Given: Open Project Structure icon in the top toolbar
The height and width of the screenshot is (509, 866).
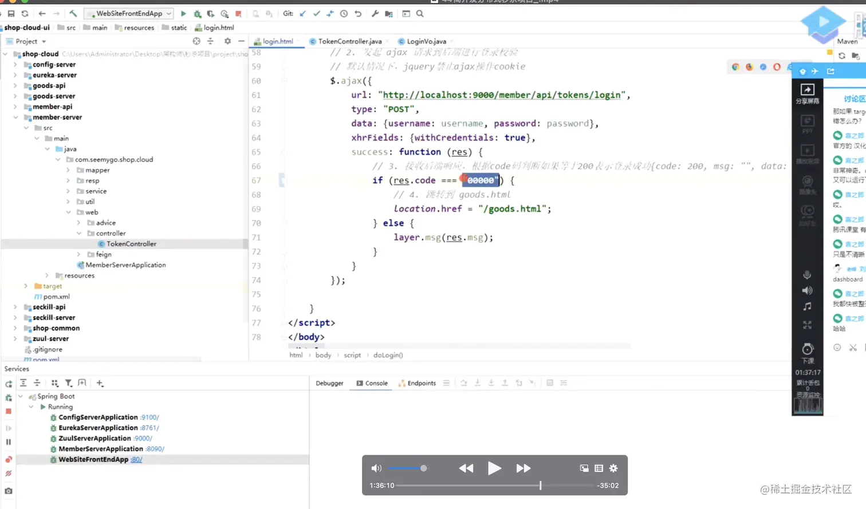Looking at the screenshot, I should tap(389, 14).
